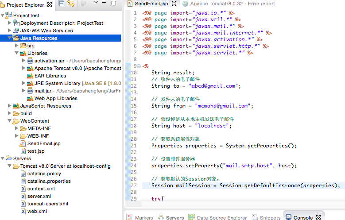
Task: Open the Markers view tab
Action: coord(140,218)
